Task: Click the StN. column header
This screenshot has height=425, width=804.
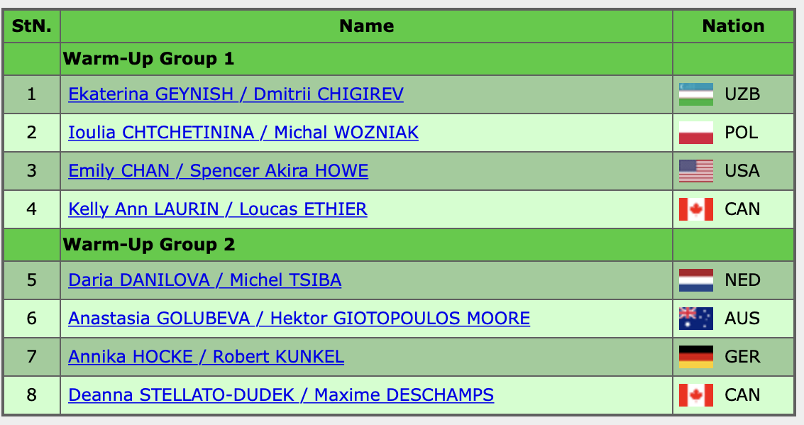Action: (32, 26)
